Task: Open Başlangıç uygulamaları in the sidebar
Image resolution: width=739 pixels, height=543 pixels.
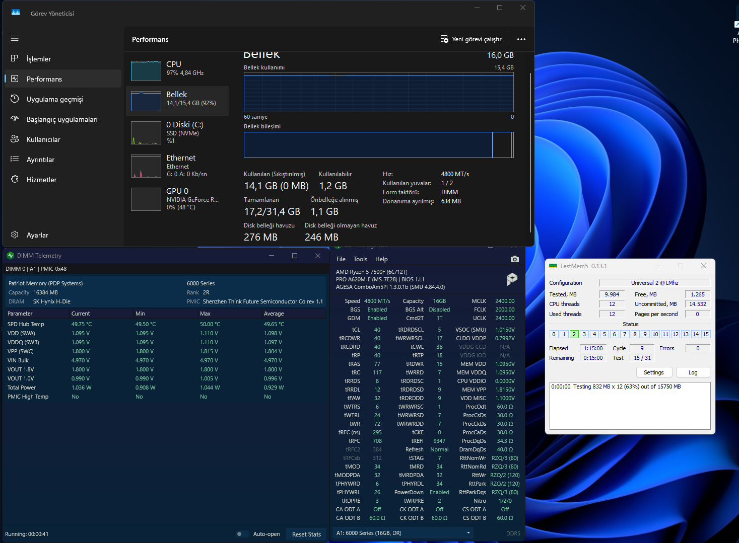Action: tap(63, 119)
